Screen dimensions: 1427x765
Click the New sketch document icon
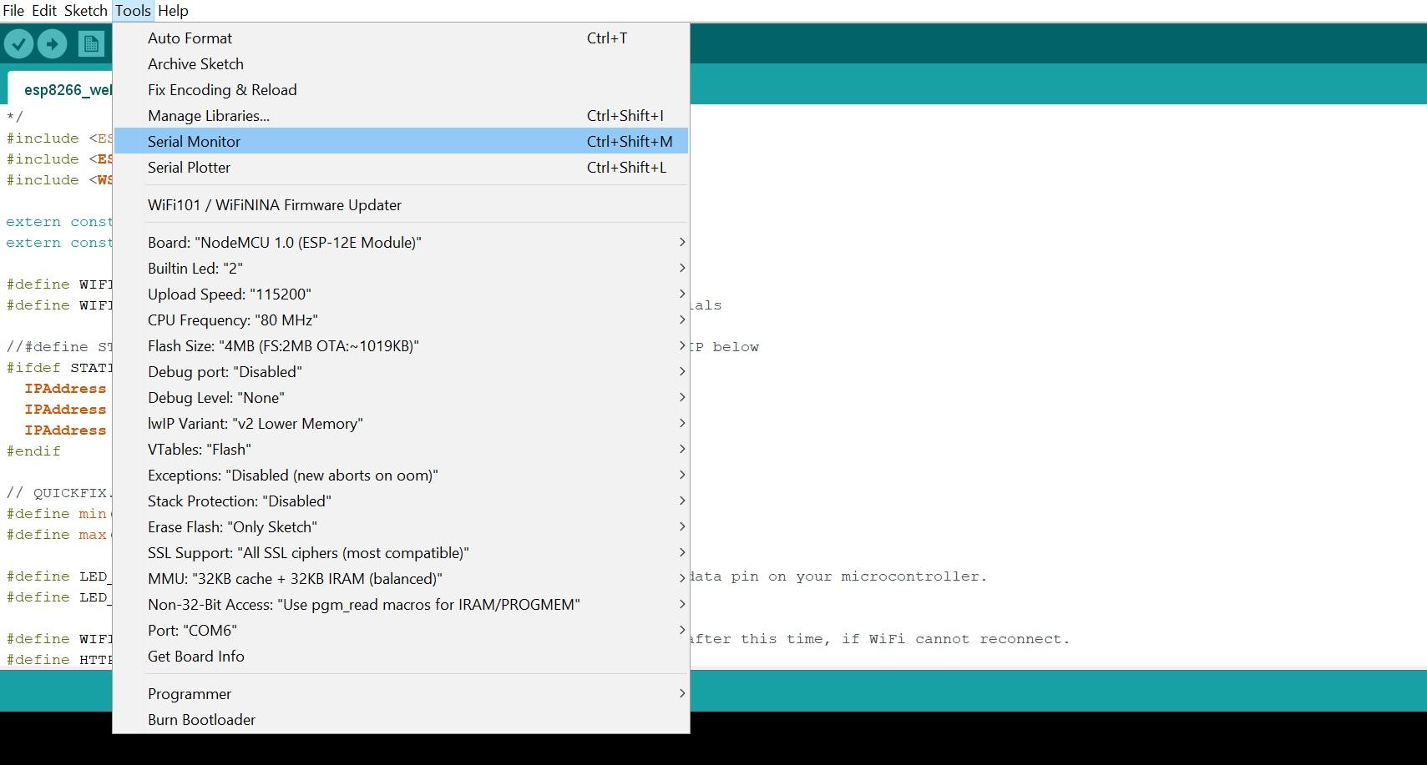click(x=91, y=43)
